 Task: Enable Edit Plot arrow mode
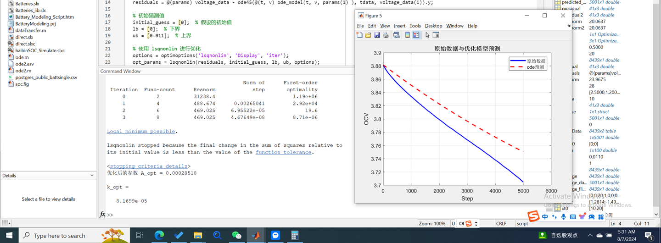(x=427, y=35)
